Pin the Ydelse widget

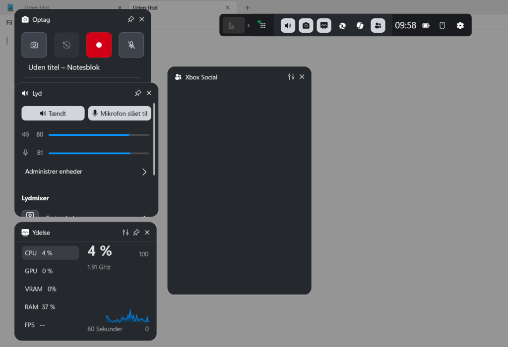[x=136, y=232]
